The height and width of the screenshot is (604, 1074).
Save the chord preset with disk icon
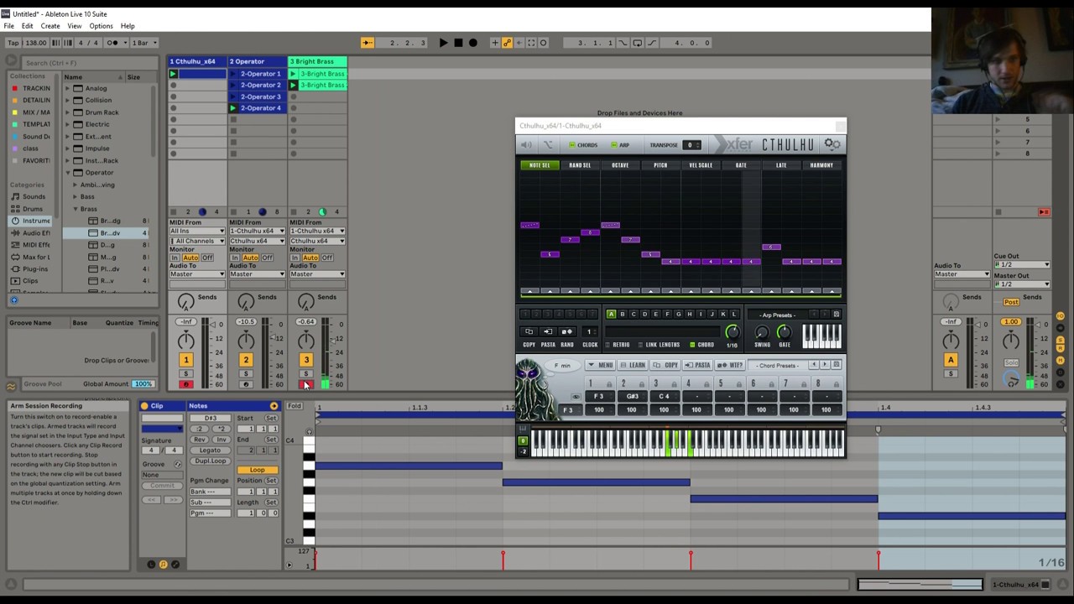pos(836,365)
